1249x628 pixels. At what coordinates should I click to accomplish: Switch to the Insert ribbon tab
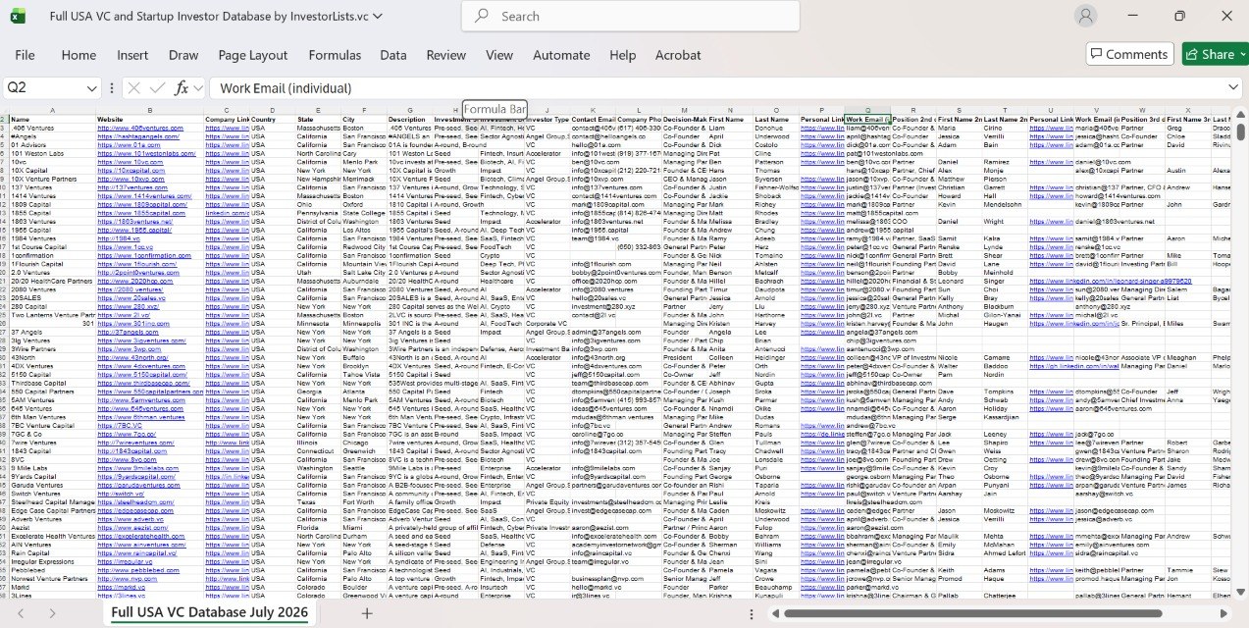[132, 55]
